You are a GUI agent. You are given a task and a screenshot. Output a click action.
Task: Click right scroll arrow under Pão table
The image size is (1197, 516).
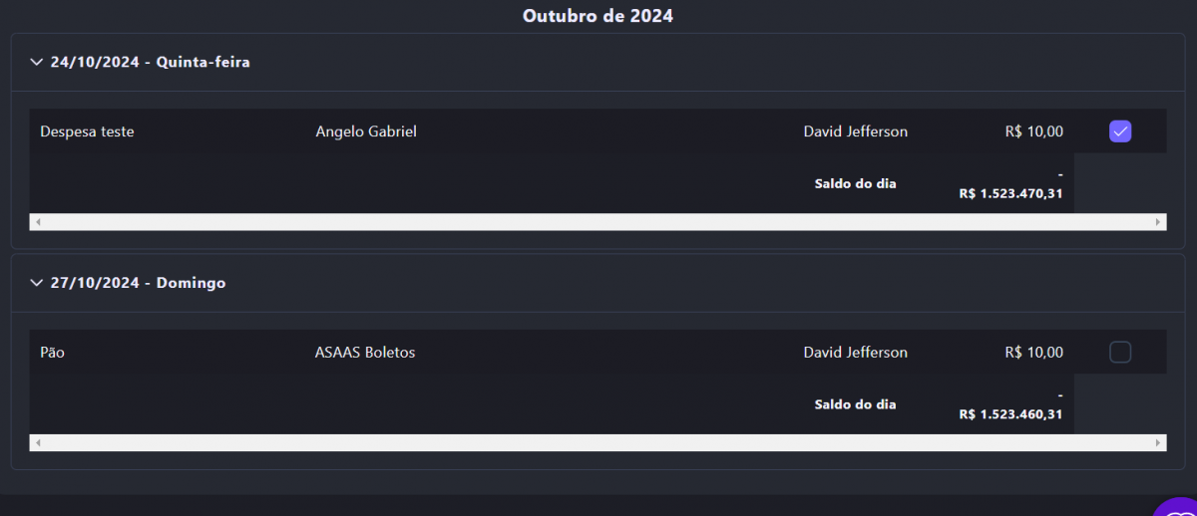1159,443
